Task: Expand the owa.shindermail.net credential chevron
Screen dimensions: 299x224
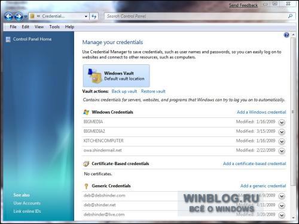Action: [282, 151]
